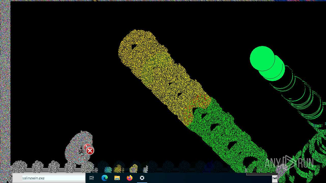The image size is (326, 183).
Task: Launch Firefox from the taskbar
Action: point(129,178)
